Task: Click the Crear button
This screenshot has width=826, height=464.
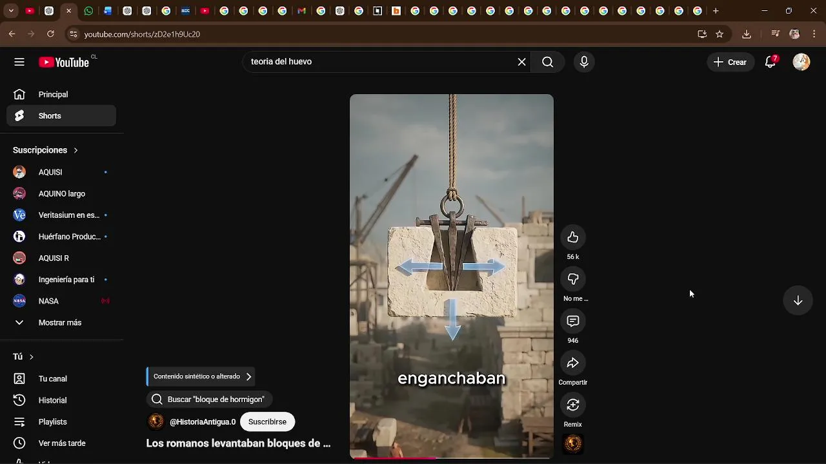Action: point(730,62)
